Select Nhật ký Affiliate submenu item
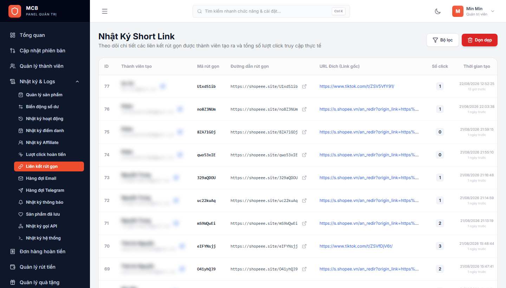This screenshot has width=506, height=288. 49,143
